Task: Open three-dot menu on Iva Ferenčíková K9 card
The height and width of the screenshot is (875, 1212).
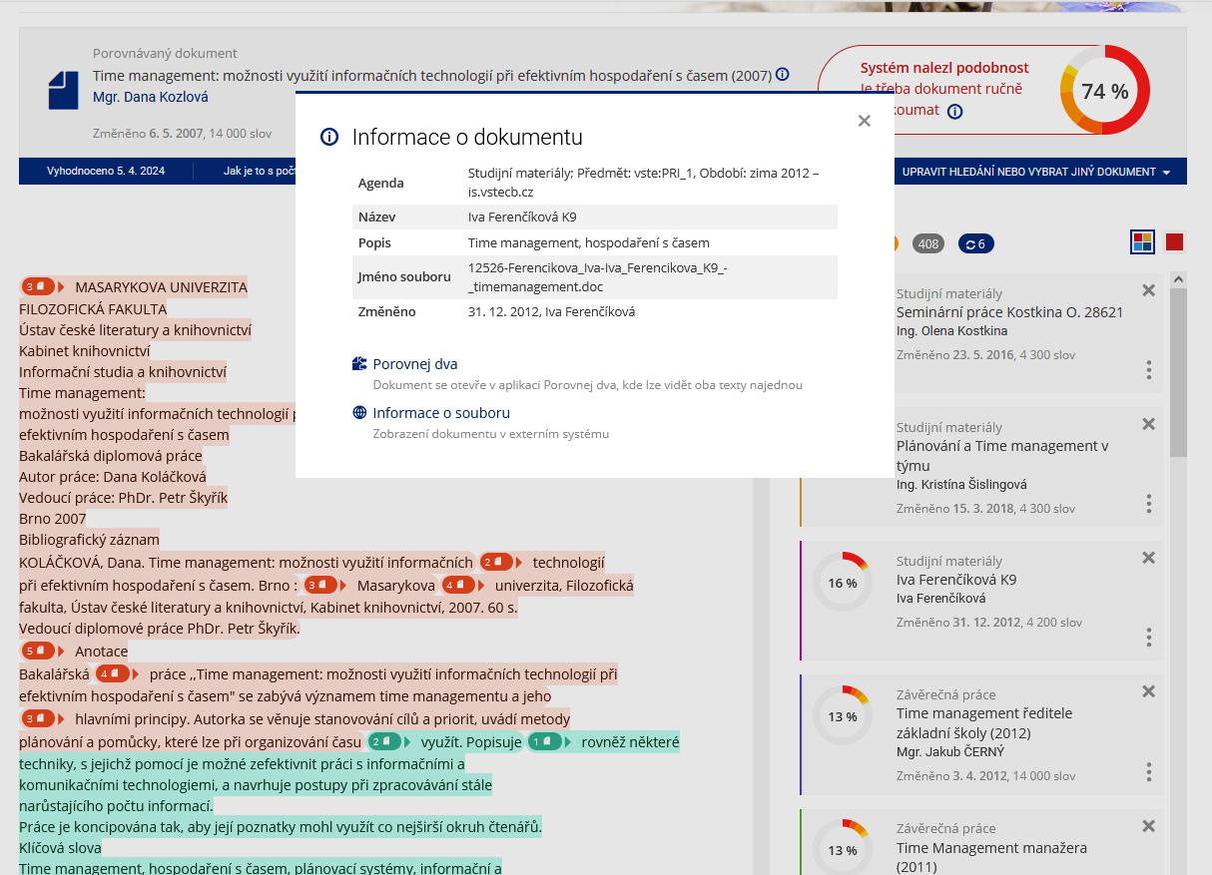Action: pyautogui.click(x=1149, y=638)
